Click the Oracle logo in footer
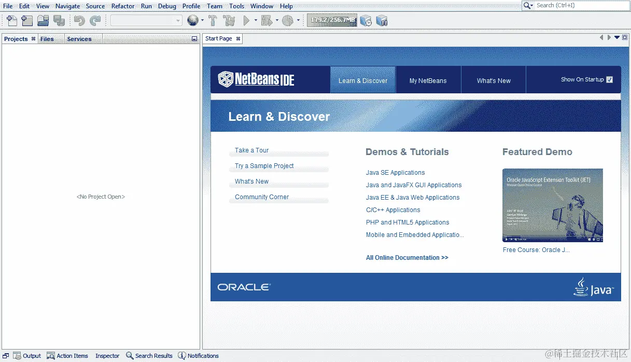 coord(244,287)
